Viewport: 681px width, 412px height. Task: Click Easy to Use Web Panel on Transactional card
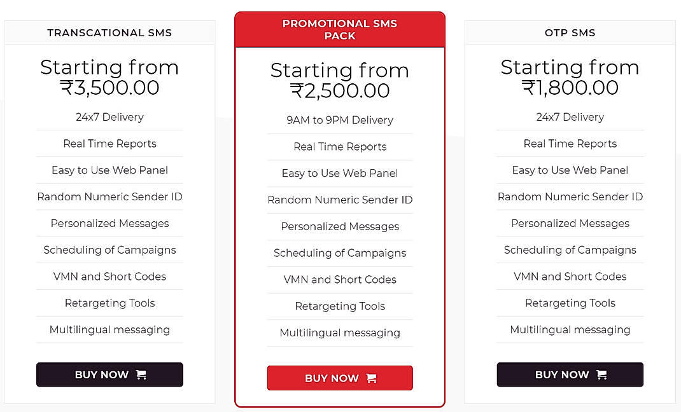pos(109,170)
